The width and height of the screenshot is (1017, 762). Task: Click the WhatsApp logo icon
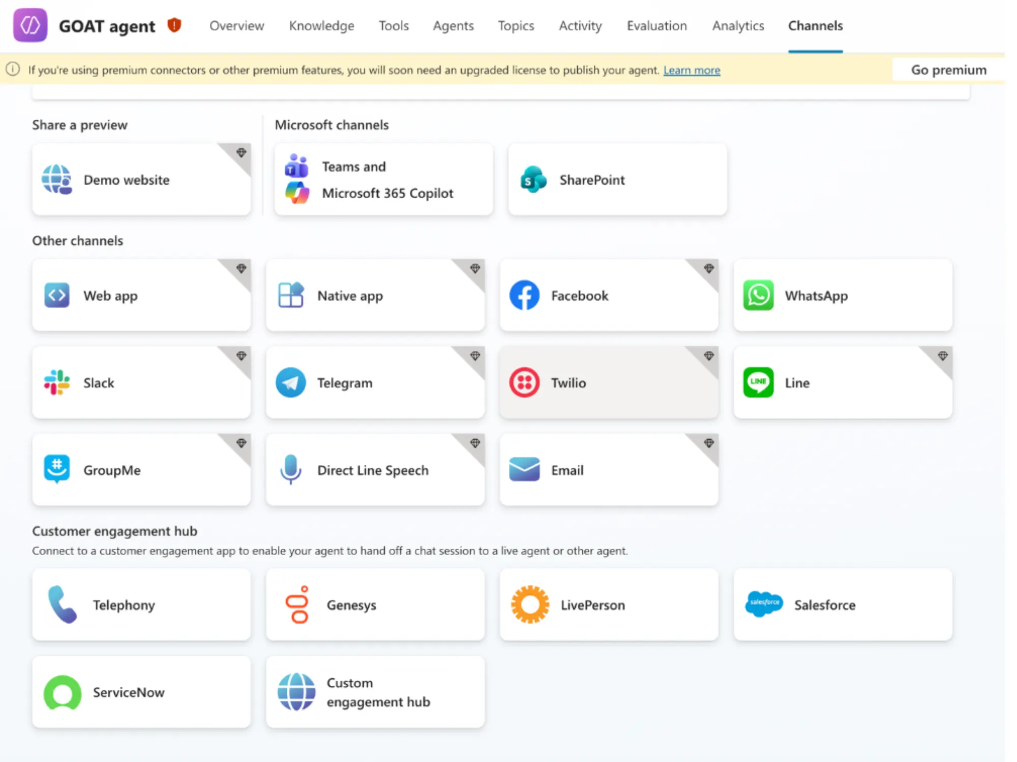758,295
